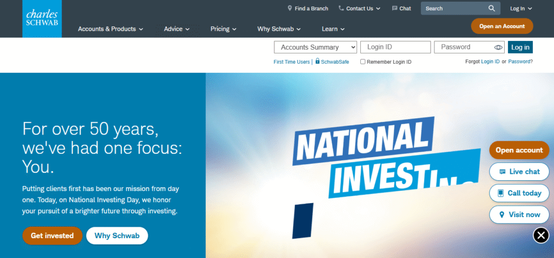Expand the Advice menu

pos(177,29)
